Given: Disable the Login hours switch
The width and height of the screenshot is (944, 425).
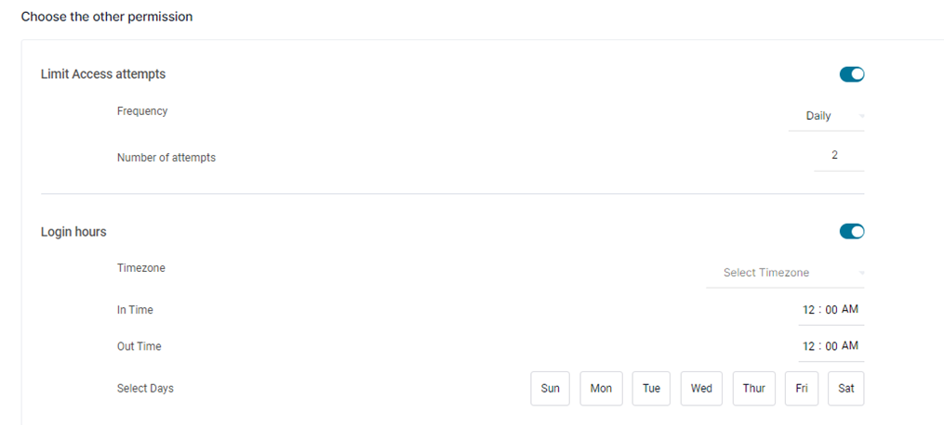Looking at the screenshot, I should [852, 231].
